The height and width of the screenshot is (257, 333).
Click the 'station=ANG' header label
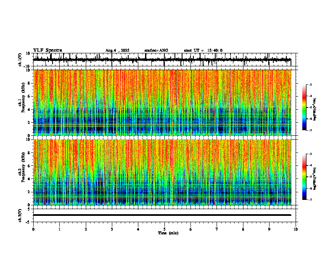point(156,50)
